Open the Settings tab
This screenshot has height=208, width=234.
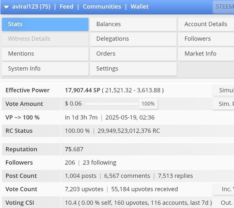[x=133, y=68]
